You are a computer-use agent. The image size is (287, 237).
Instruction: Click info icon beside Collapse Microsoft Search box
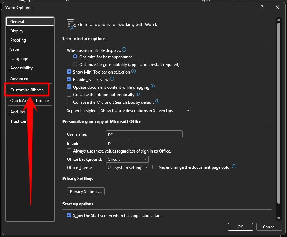click(x=157, y=101)
